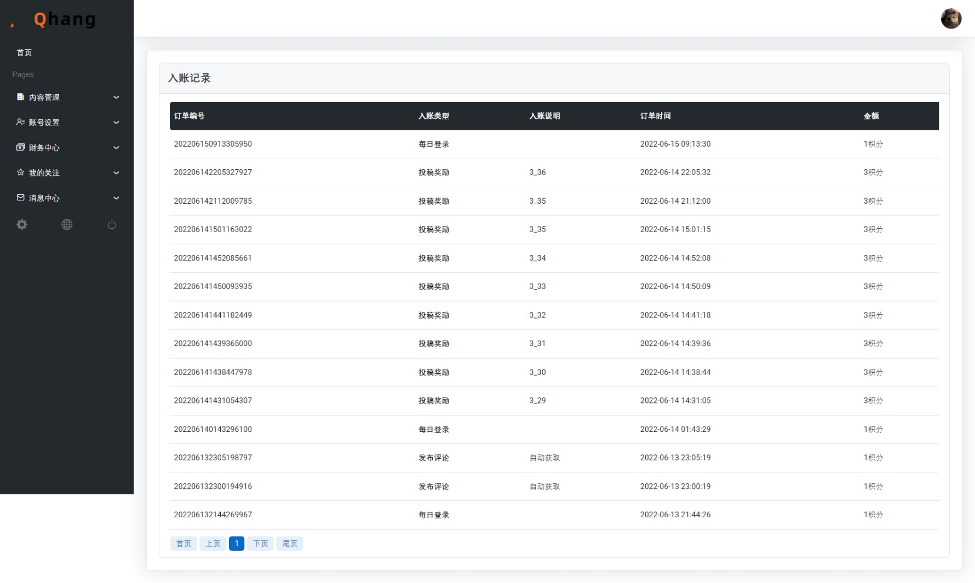Screen dimensions: 975x583
Task: Click the 金额 column header
Action: coord(871,116)
